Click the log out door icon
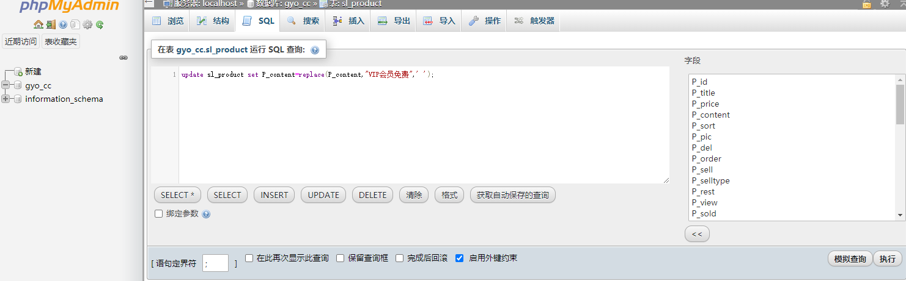 pos(51,25)
